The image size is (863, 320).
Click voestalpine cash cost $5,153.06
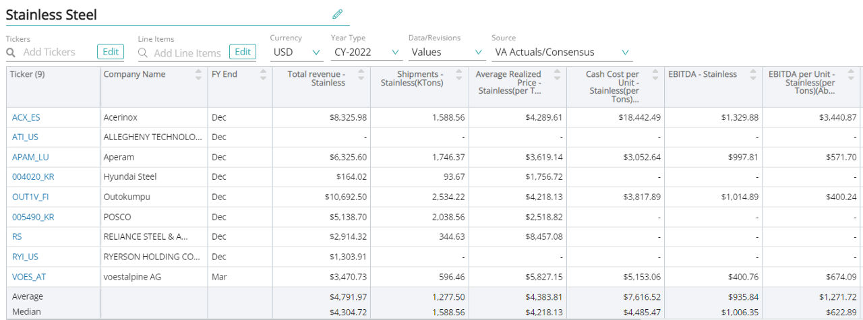(641, 277)
